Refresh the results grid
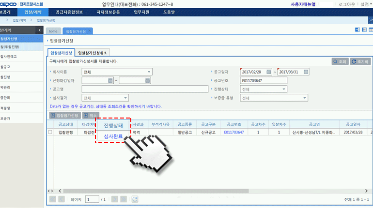This screenshot has height=208, width=373. tap(135, 199)
